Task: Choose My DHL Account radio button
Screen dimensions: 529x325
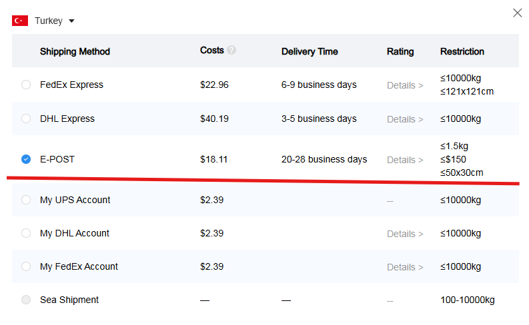Action: pyautogui.click(x=26, y=233)
